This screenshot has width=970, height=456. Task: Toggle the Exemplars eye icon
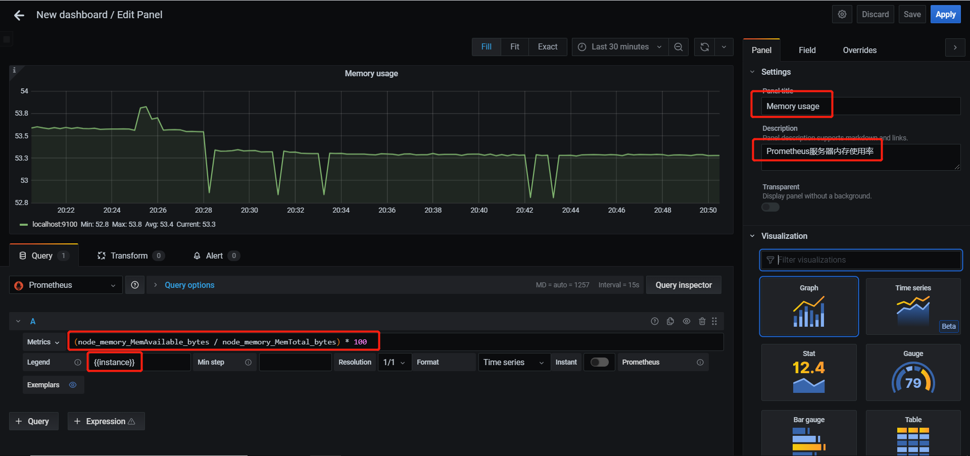[73, 385]
